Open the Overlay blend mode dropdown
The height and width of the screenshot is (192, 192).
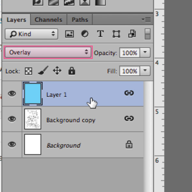tap(48, 52)
